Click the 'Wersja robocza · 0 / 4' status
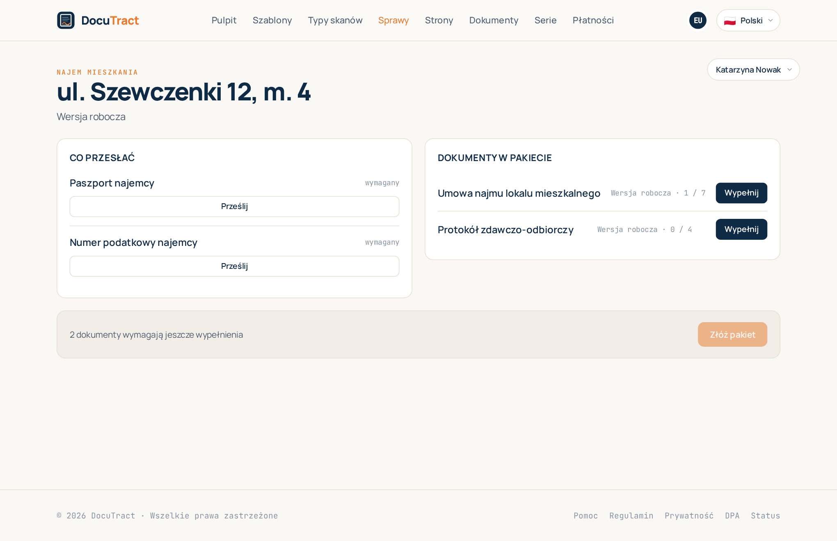The height and width of the screenshot is (541, 837). (645, 230)
